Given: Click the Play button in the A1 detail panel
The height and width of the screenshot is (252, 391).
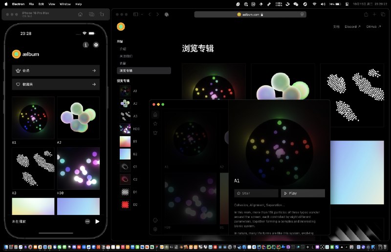Looking at the screenshot, I should coord(303,194).
